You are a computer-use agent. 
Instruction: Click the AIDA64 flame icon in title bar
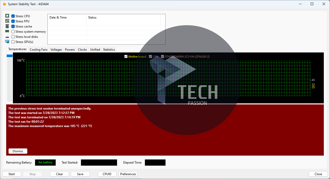click(x=4, y=4)
